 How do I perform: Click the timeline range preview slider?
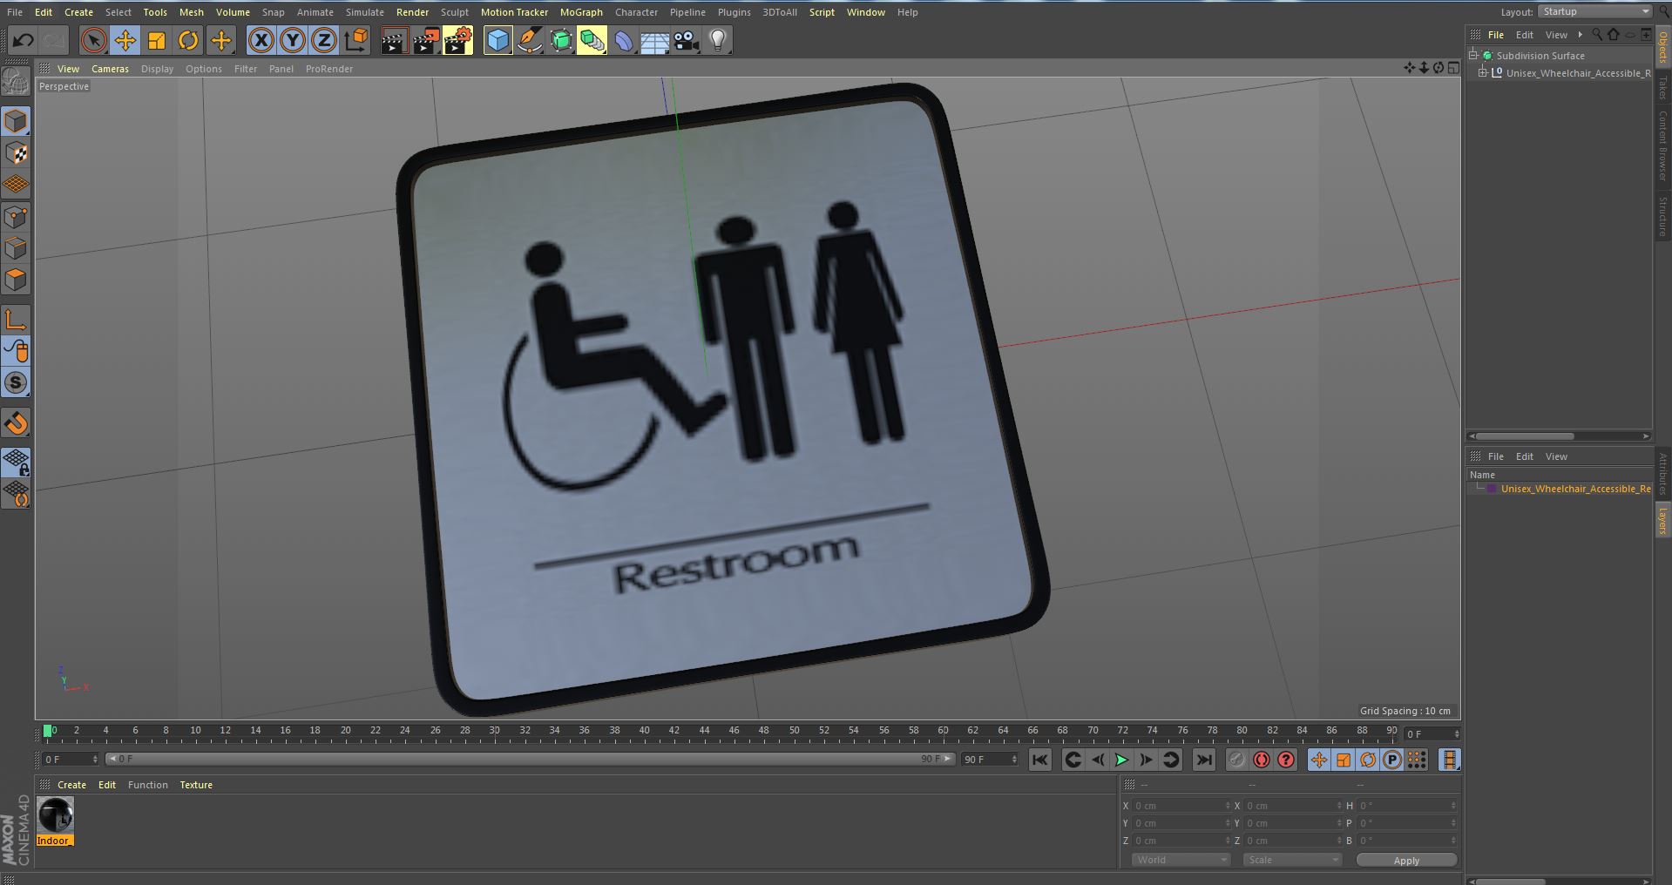point(530,760)
